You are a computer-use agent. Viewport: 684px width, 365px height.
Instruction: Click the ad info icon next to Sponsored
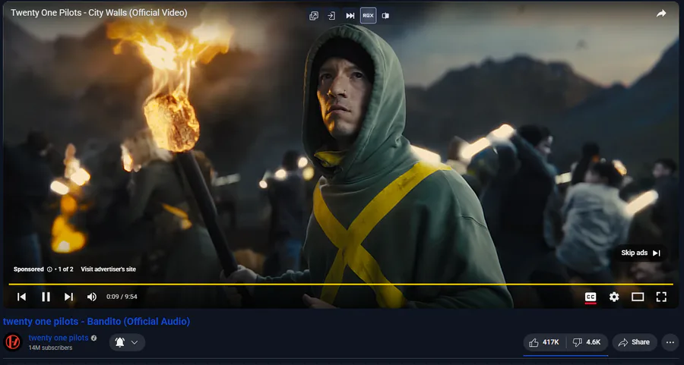point(49,269)
